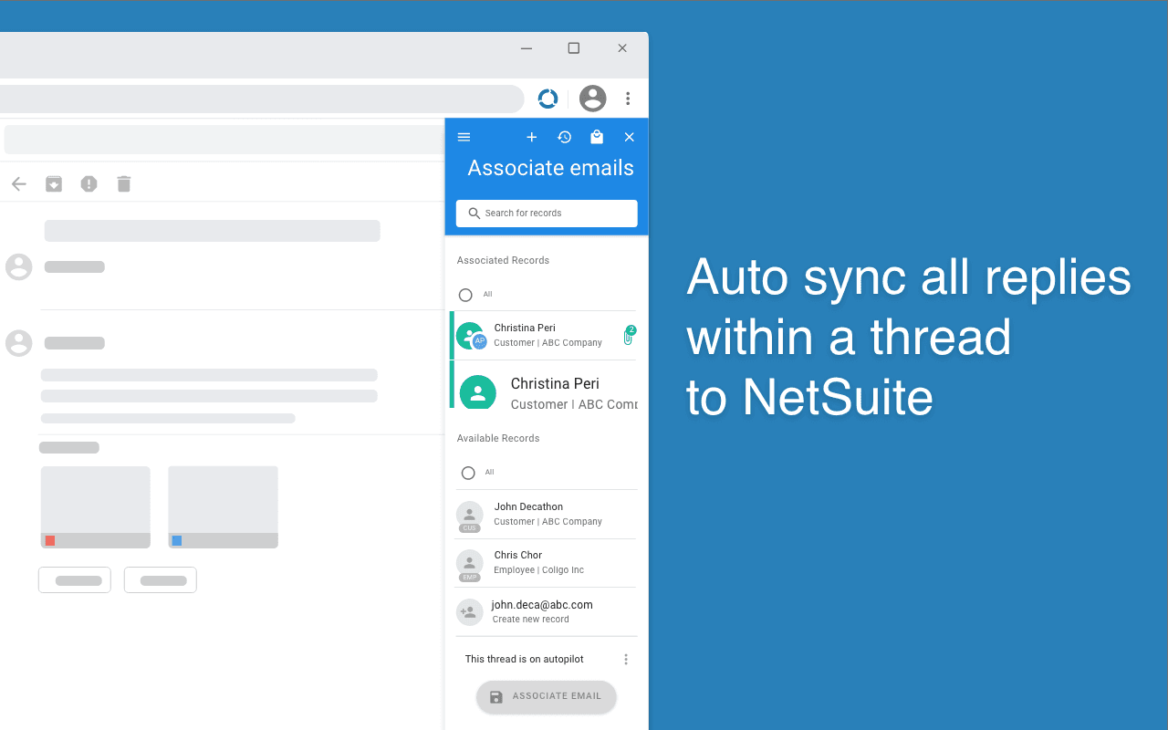The height and width of the screenshot is (730, 1168).
Task: Click the archive icon in the email toolbar
Action: (53, 183)
